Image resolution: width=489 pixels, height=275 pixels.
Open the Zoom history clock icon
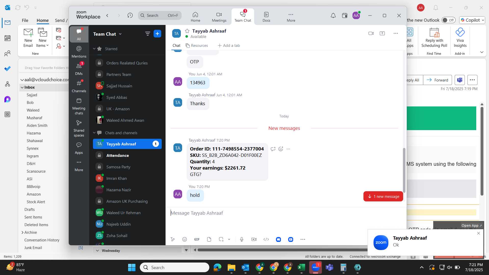point(130,16)
